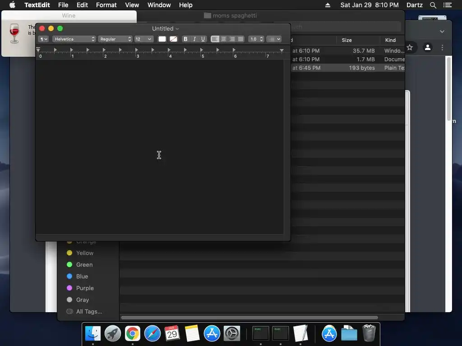Open Google Chrome from the Dock
The image size is (462, 346).
pos(133,334)
